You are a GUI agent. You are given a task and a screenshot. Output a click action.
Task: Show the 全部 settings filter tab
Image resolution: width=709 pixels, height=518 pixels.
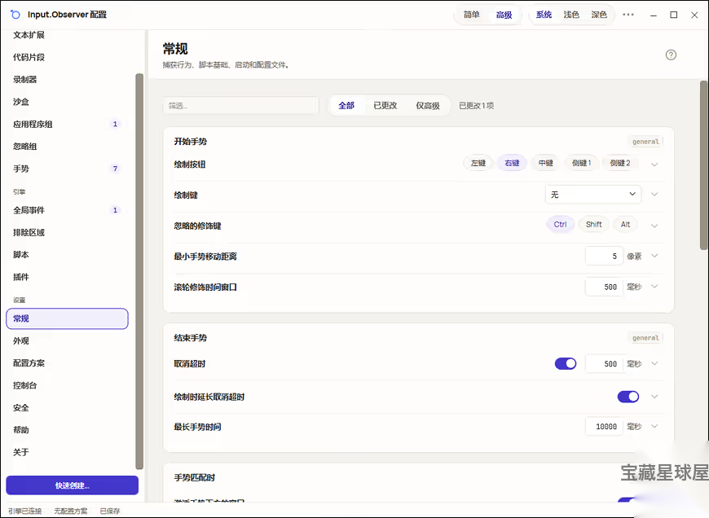point(346,105)
